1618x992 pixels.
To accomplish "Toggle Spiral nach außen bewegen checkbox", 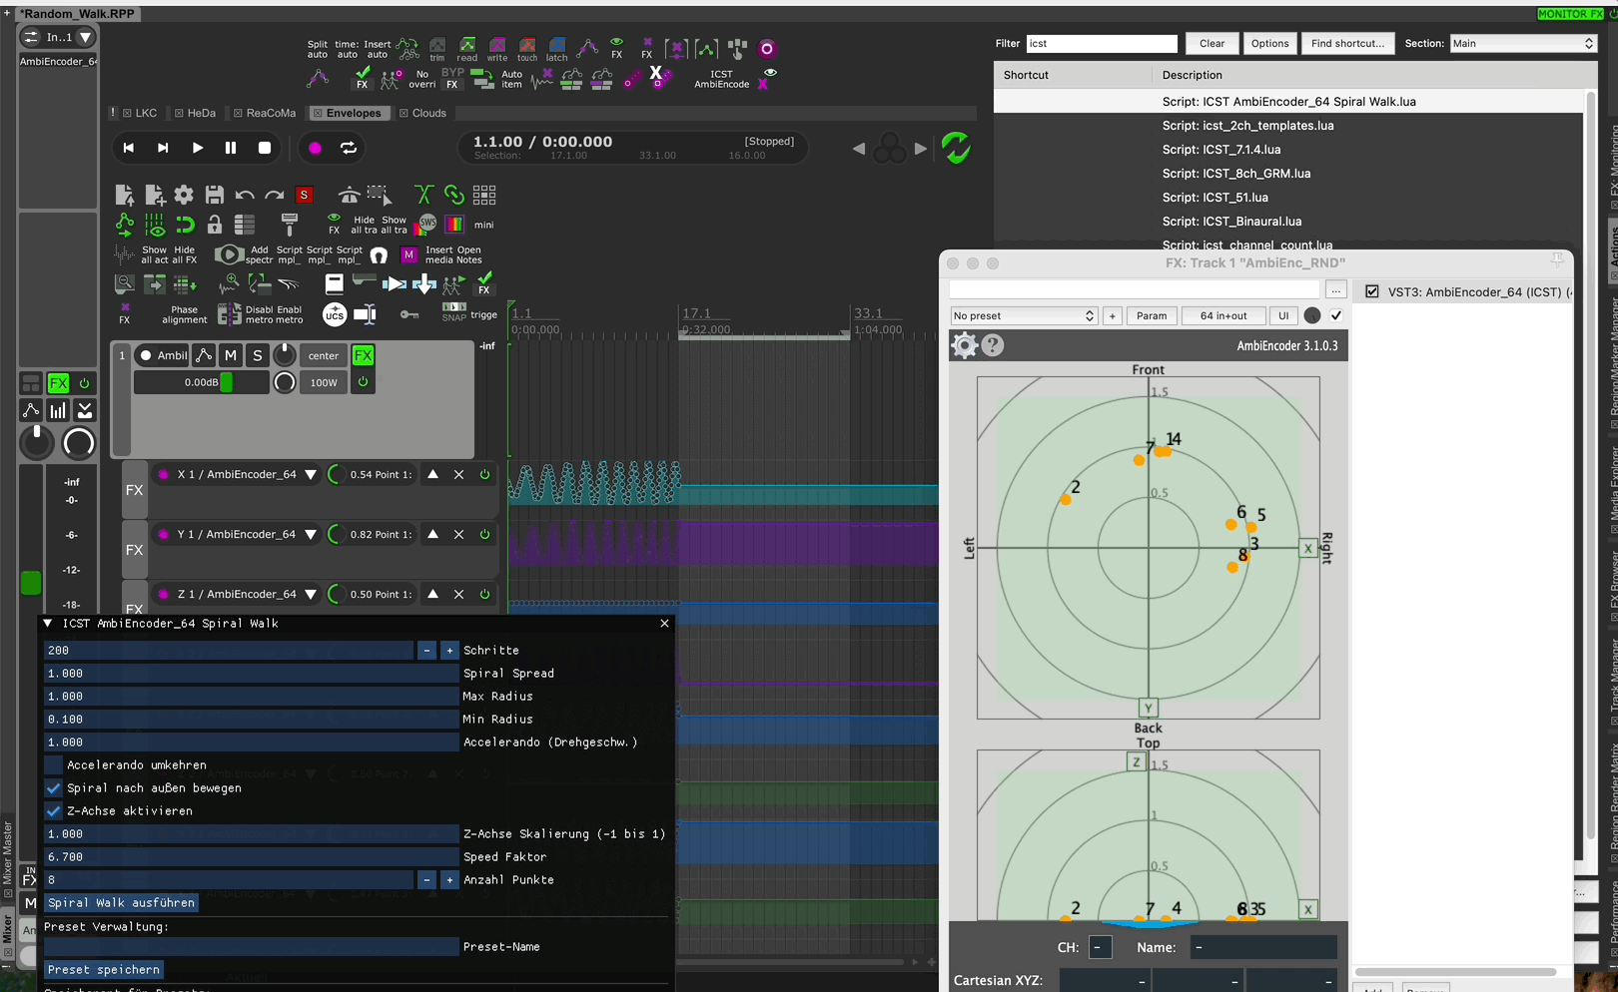I will (x=54, y=788).
